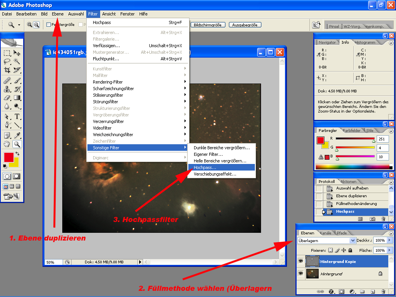The image size is (396, 297).
Task: Choose the Gradient tool
Action: click(17, 98)
